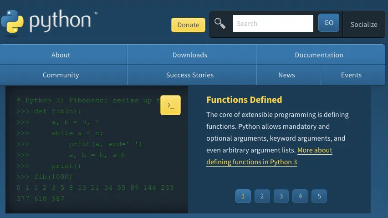Click the GO search button
The width and height of the screenshot is (388, 218).
pyautogui.click(x=329, y=23)
